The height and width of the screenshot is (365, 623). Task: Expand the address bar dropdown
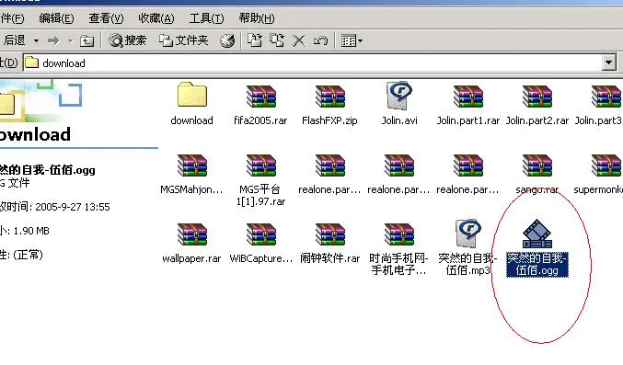coord(608,63)
